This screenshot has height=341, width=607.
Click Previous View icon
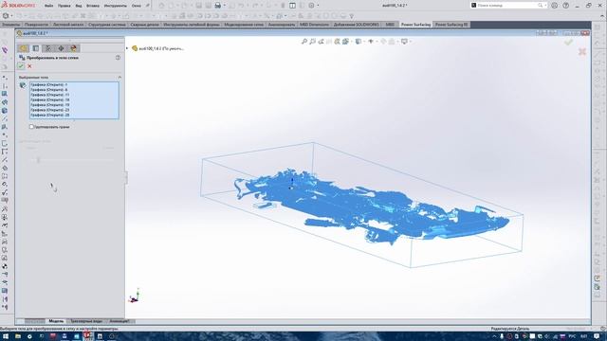321,42
